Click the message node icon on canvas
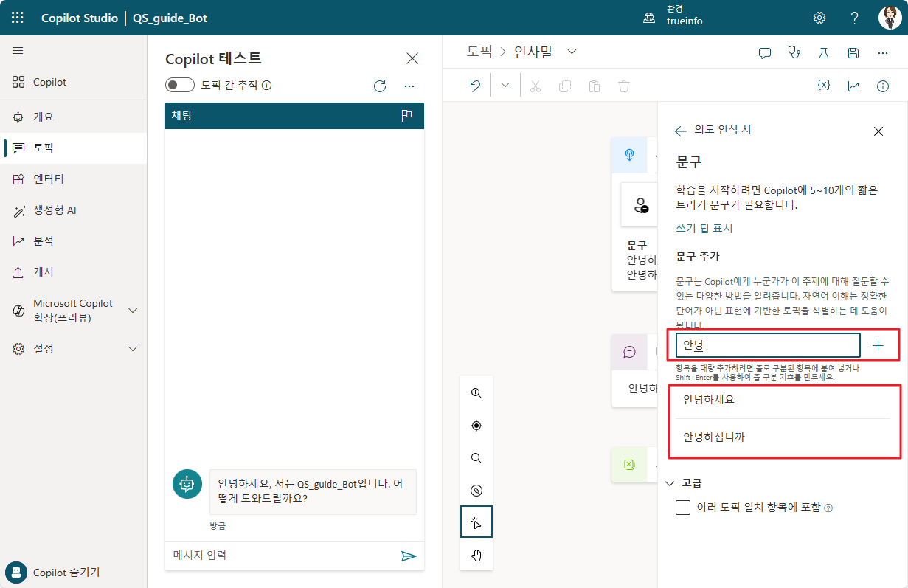 [x=629, y=352]
